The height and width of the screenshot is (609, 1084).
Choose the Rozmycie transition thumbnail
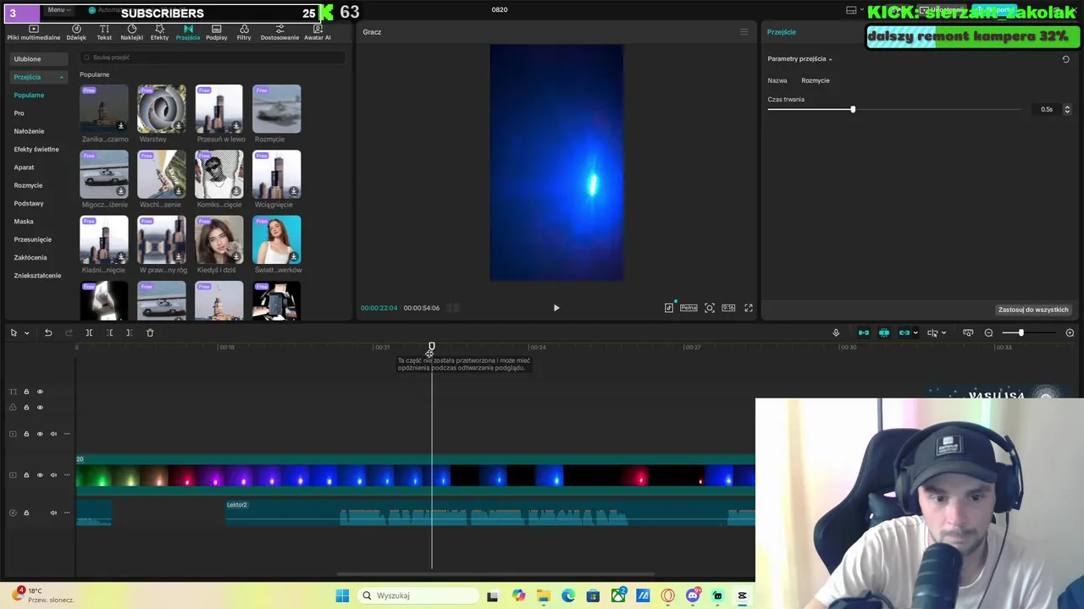[276, 108]
